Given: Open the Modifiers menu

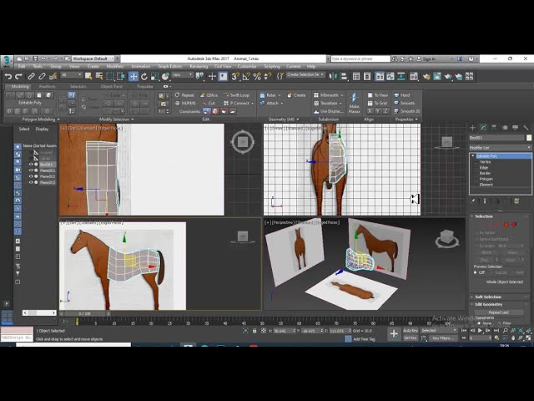Looking at the screenshot, I should [x=115, y=67].
